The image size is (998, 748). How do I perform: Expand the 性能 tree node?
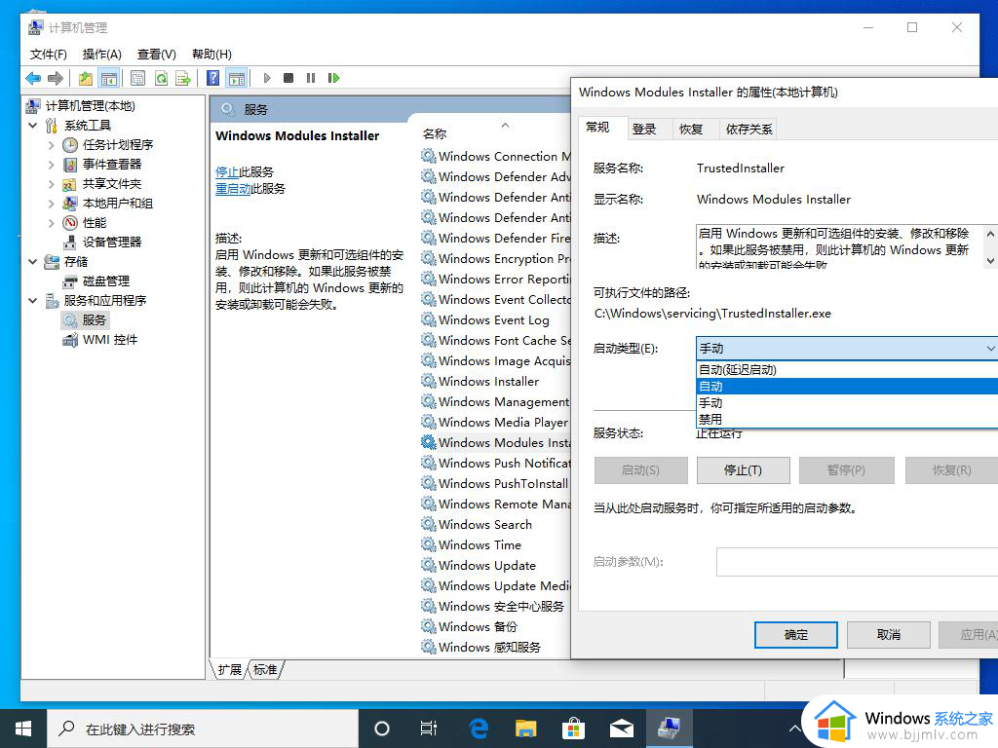(x=51, y=223)
